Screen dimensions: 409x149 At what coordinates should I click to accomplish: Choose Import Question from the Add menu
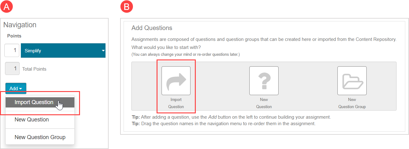click(34, 102)
